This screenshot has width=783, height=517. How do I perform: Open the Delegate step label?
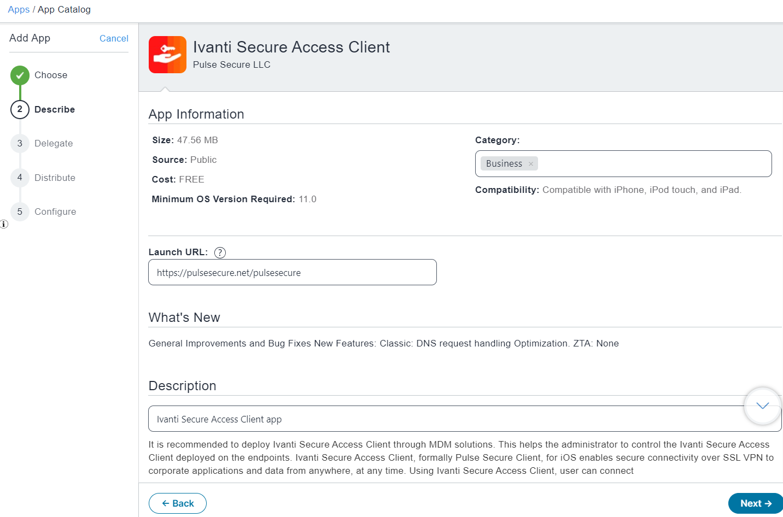pyautogui.click(x=54, y=143)
